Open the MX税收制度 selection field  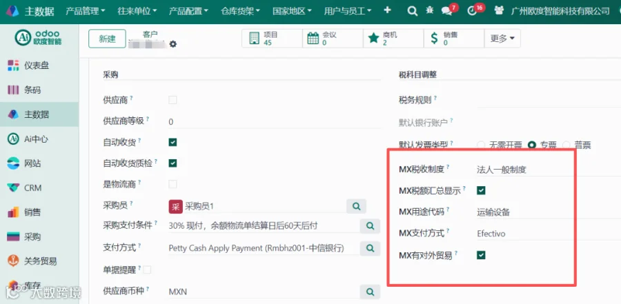549,170
